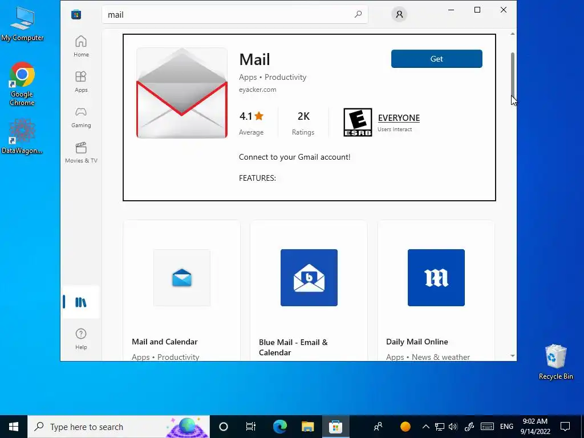This screenshot has width=584, height=438.
Task: Open the Blue Mail app icon
Action: (x=309, y=278)
